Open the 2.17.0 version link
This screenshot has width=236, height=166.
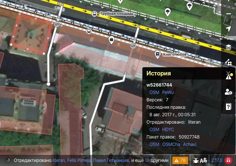point(217,160)
